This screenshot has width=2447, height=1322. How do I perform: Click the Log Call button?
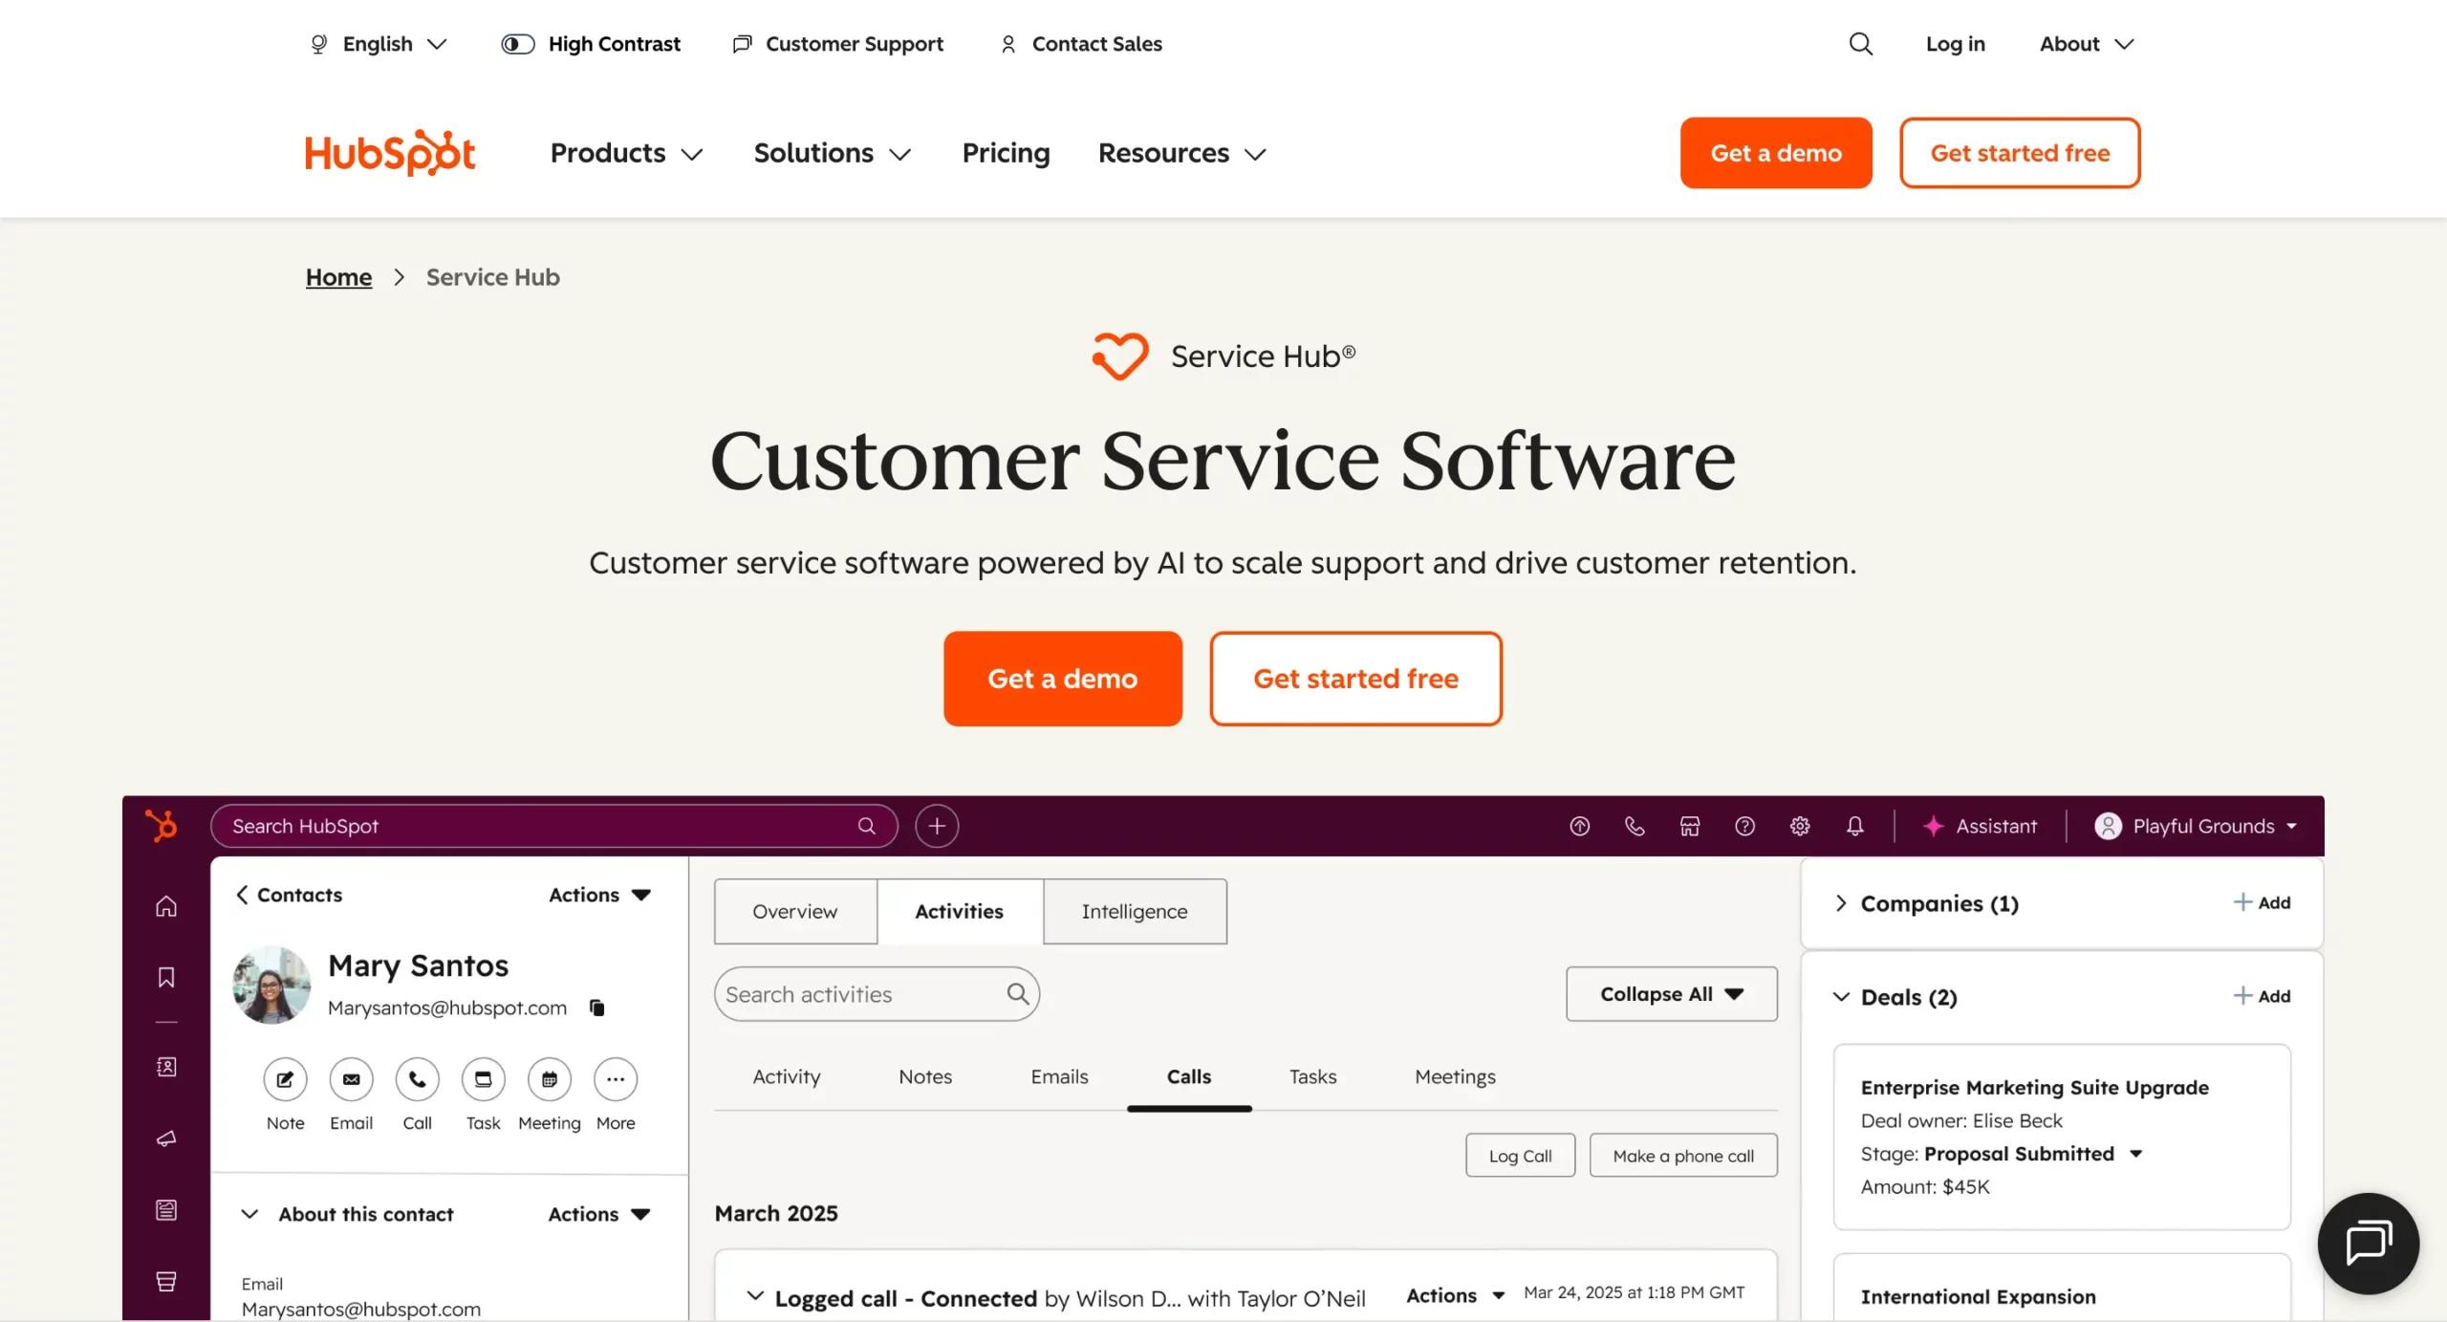coord(1520,1156)
